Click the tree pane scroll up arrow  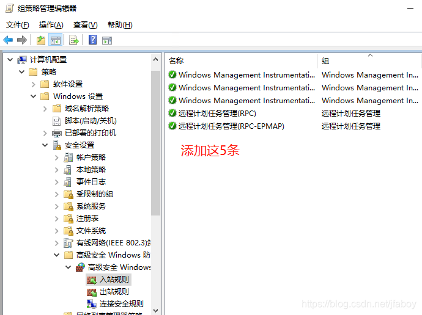point(155,59)
